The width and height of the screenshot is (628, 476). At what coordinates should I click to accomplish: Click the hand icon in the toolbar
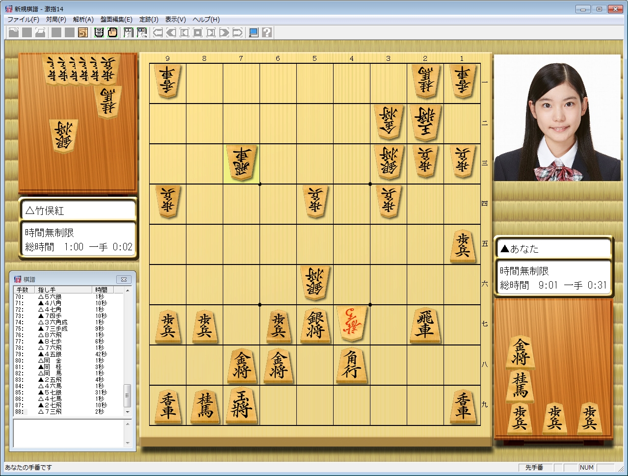112,33
